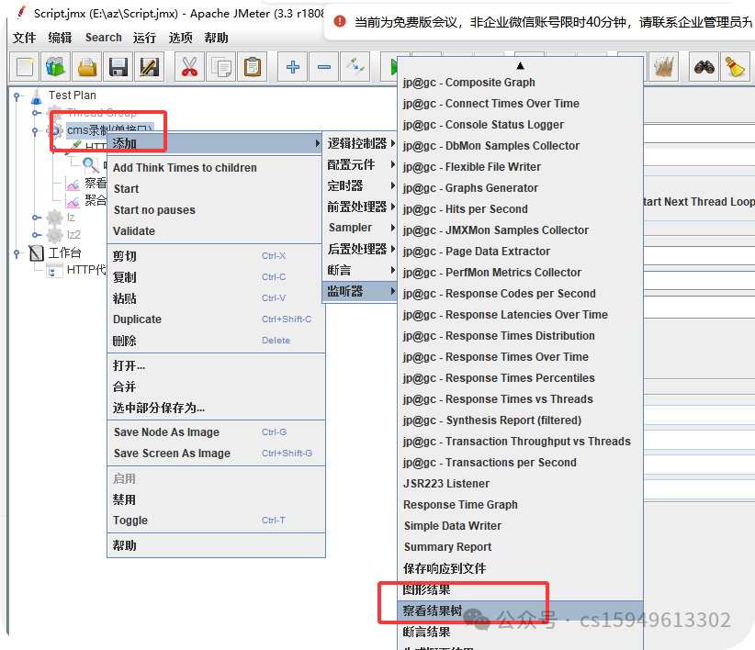Select 察看结果树 listener
The width and height of the screenshot is (755, 650).
click(521, 611)
